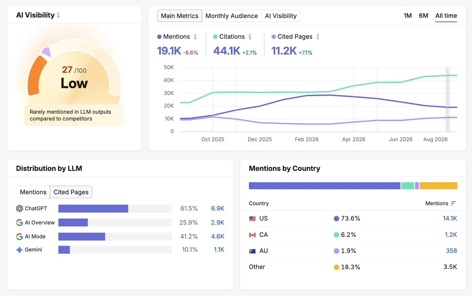Set time range to All time
The height and width of the screenshot is (296, 472).
coord(446,16)
